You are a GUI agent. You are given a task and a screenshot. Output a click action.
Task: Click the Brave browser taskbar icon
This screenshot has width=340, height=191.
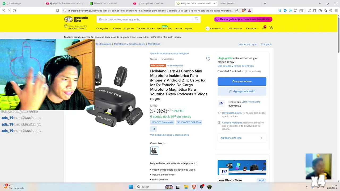[x=194, y=187]
